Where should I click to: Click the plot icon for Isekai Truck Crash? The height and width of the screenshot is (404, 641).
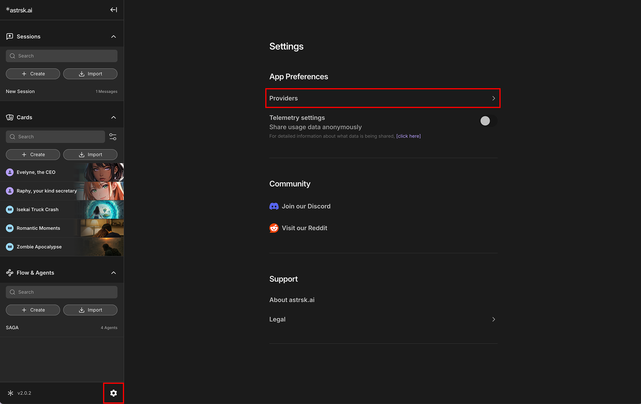[x=10, y=209]
